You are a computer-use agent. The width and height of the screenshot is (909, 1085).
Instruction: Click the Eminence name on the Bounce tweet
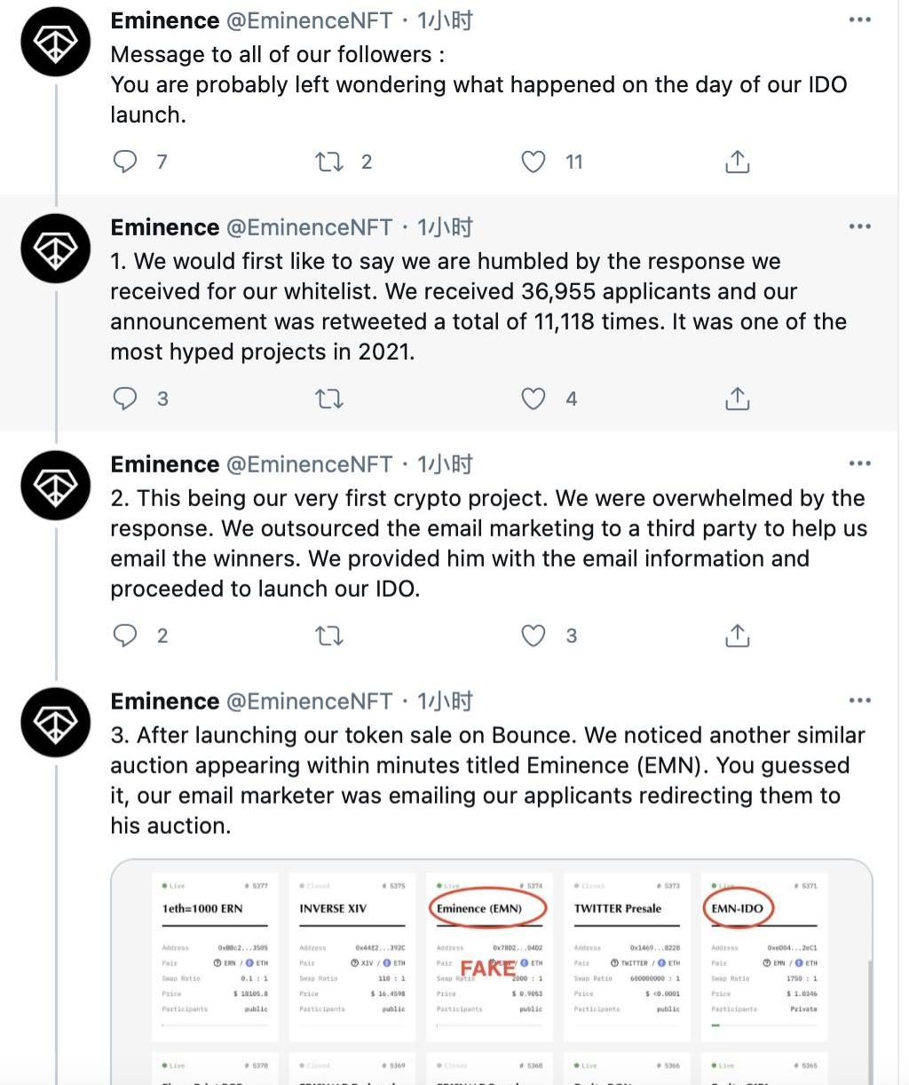click(x=164, y=701)
